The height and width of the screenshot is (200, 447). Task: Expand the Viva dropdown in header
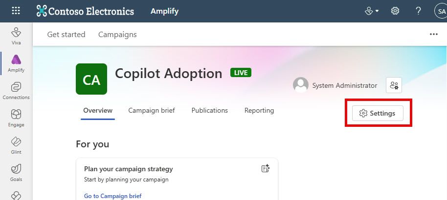[372, 11]
